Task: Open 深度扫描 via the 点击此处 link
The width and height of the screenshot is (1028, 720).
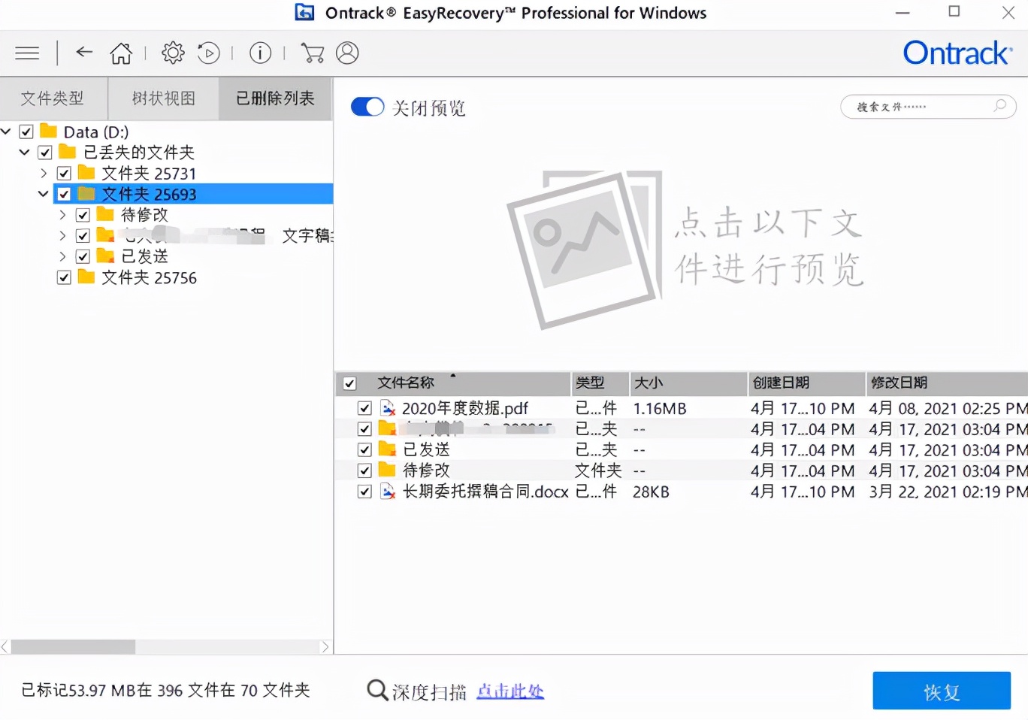Action: pos(509,691)
